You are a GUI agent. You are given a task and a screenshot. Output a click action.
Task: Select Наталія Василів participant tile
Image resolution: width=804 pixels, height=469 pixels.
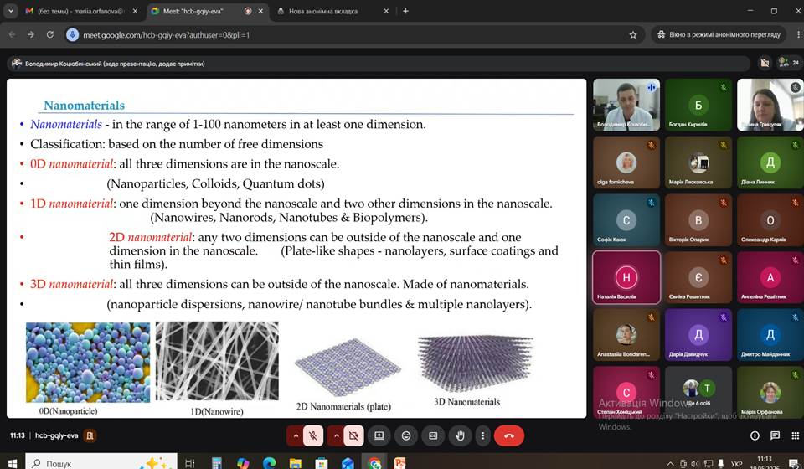[626, 277]
